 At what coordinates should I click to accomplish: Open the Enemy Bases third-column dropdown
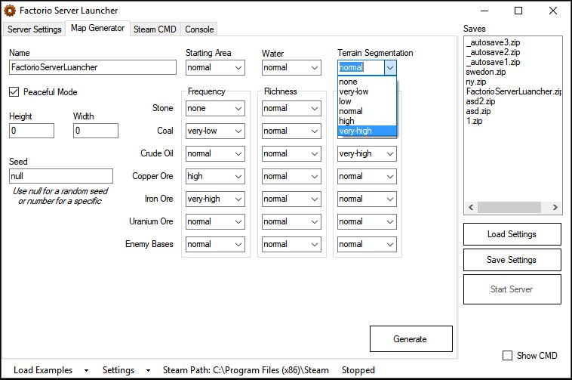(367, 244)
